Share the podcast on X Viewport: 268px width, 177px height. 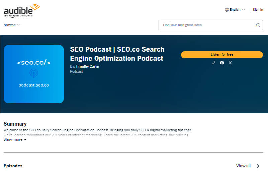coord(230,63)
